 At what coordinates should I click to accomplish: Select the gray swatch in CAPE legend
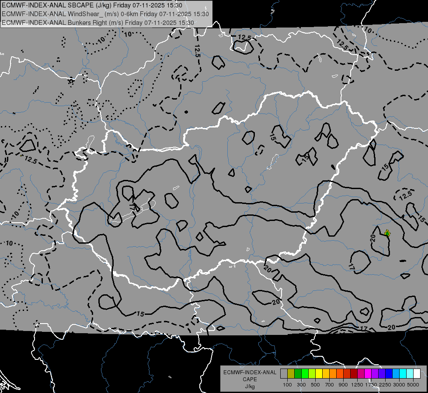(284, 373)
